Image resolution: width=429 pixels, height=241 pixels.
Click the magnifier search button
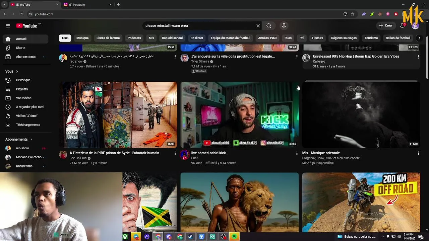pos(269,26)
